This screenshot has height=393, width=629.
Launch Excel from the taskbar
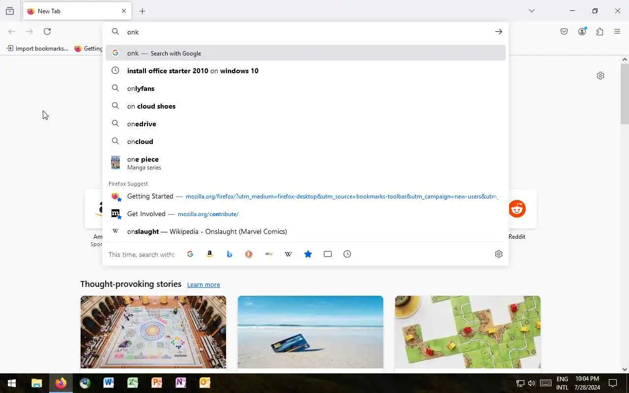133,383
